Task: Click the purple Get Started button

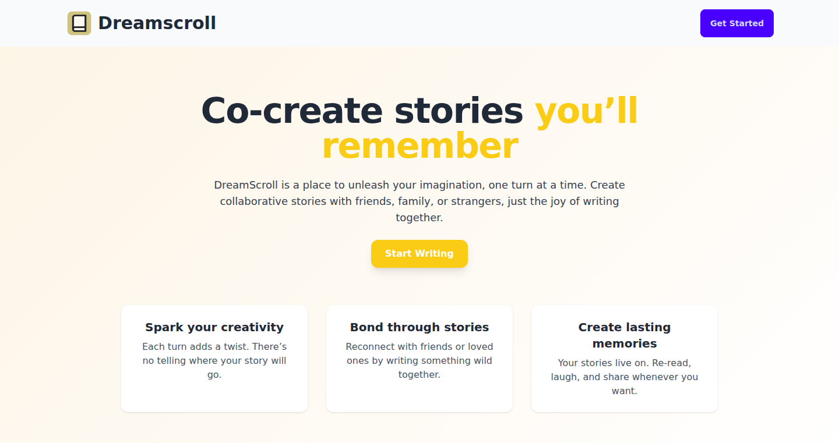Action: coord(736,23)
